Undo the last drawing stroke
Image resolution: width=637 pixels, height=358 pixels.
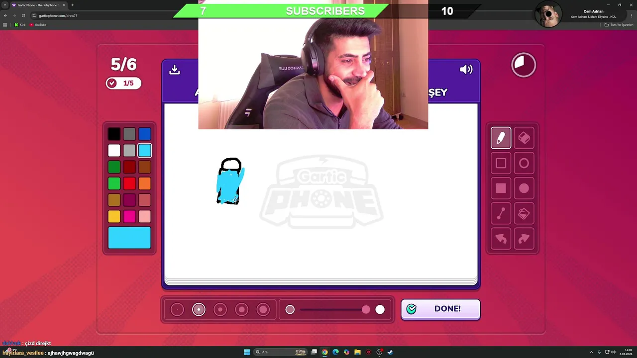[501, 239]
